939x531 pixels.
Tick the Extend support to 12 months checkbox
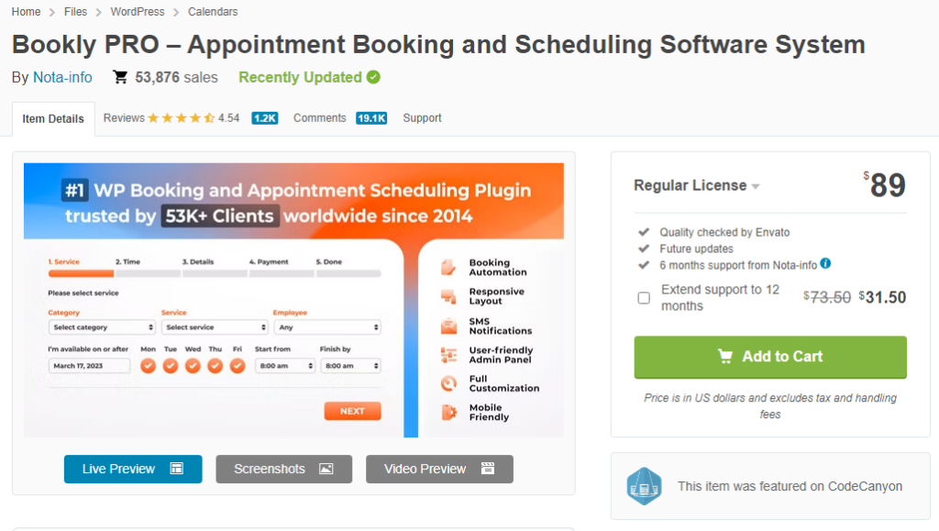[x=644, y=297]
